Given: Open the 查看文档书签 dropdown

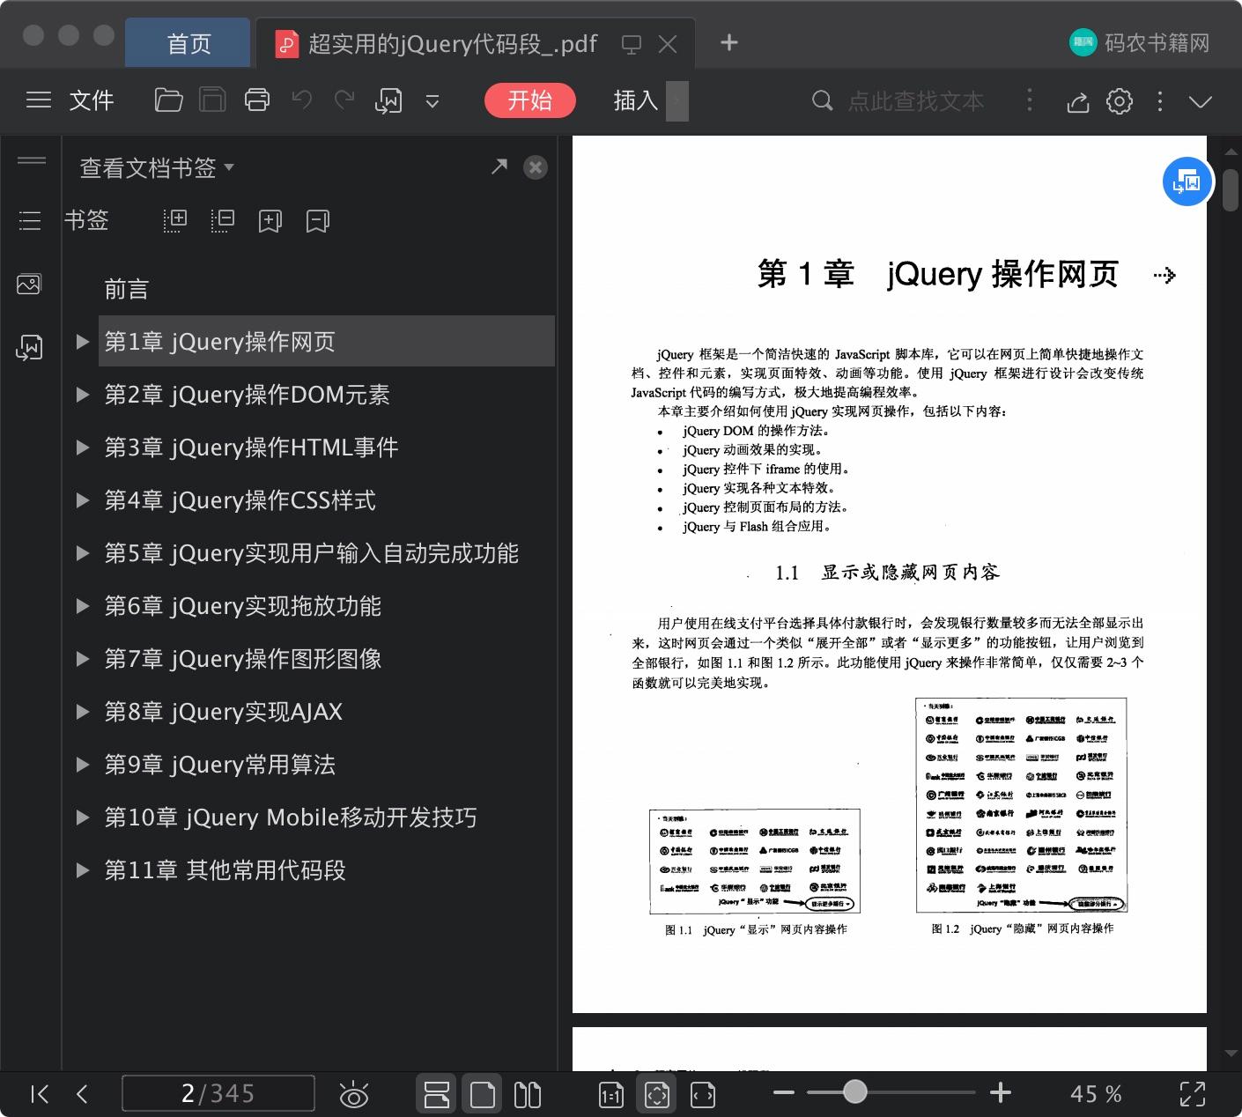Looking at the screenshot, I should (157, 167).
